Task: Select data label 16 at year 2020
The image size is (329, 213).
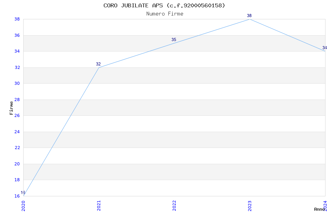Action: (23, 192)
